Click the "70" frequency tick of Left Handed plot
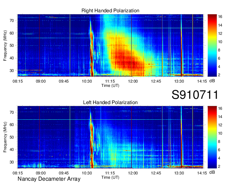 [x=12, y=112]
